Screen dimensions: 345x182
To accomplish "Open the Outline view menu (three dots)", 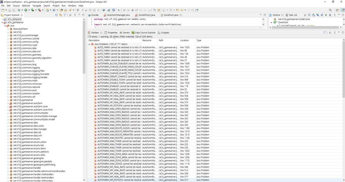I will pos(334,15).
